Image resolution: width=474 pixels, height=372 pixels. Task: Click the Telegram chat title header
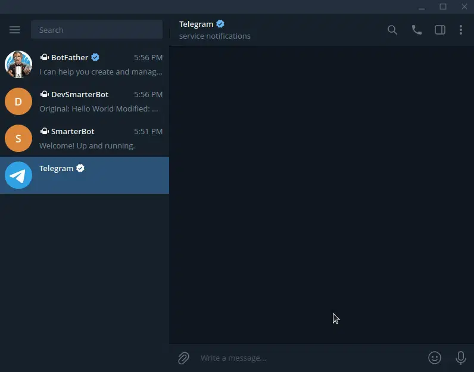pyautogui.click(x=196, y=24)
